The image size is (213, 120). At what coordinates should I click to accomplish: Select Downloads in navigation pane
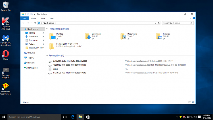(x=33, y=36)
